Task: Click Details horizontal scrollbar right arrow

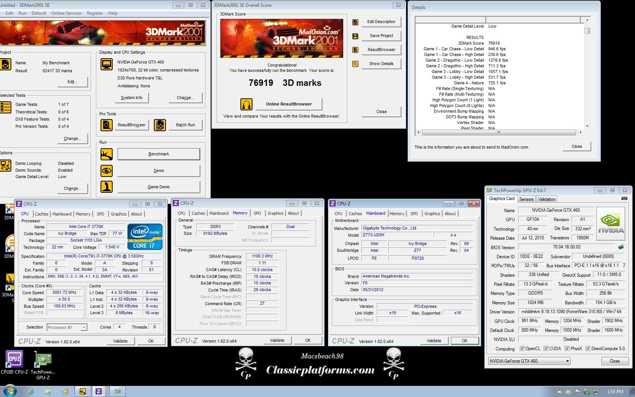Action: pos(581,133)
